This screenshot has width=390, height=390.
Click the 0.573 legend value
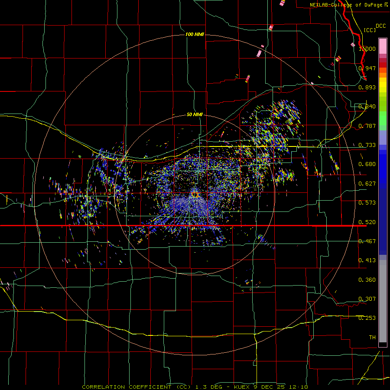click(367, 203)
